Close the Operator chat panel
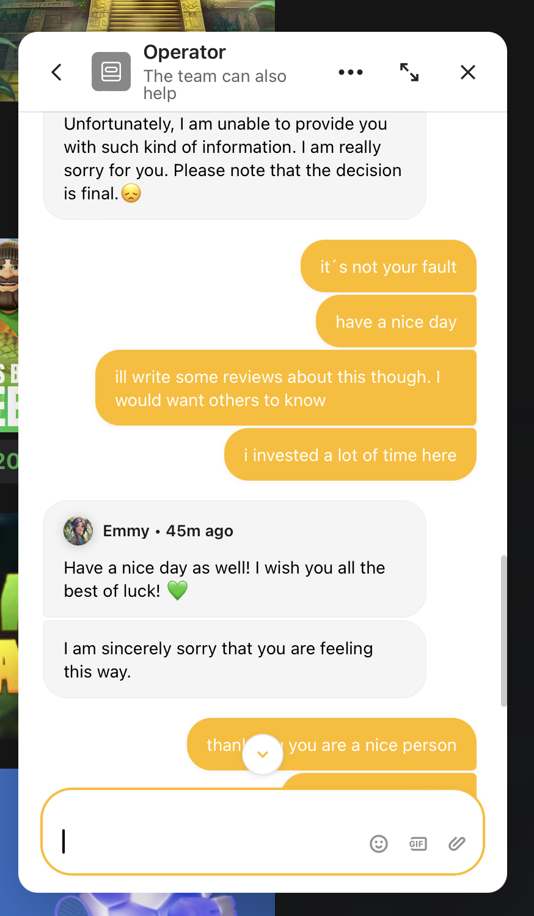 pos(468,72)
